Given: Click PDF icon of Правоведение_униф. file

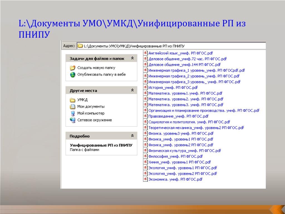Looking at the screenshot, I should pyautogui.click(x=145, y=116).
